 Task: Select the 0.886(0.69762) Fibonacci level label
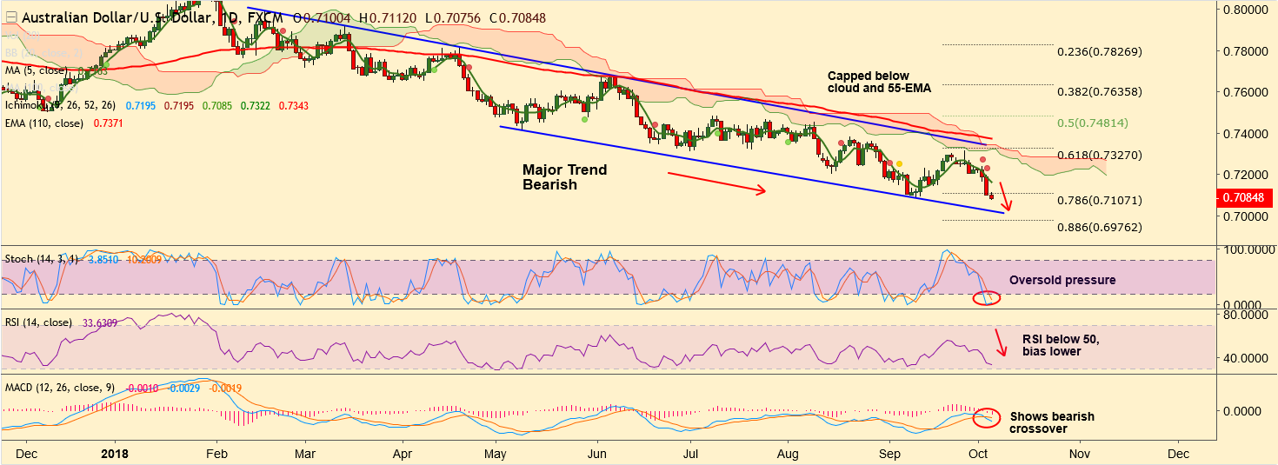click(1099, 227)
